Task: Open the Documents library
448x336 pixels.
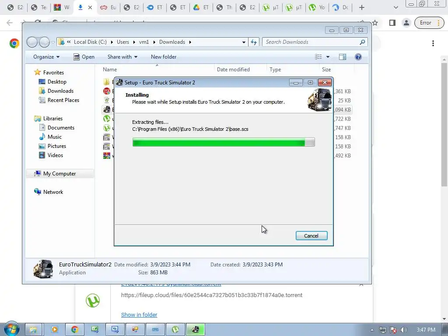Action: [x=61, y=128]
